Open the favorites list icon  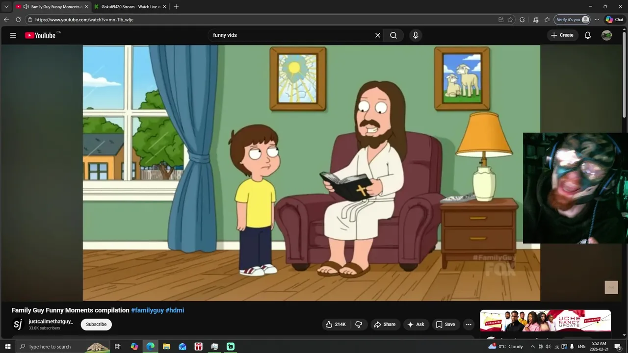click(x=547, y=20)
